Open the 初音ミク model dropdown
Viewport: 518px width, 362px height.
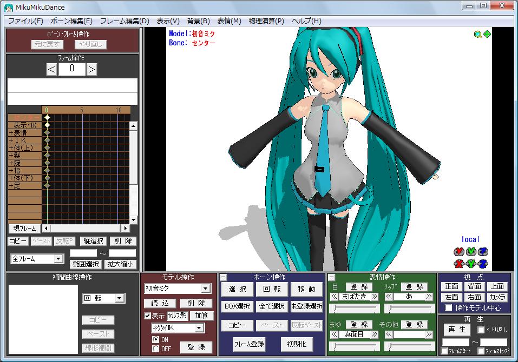206,289
